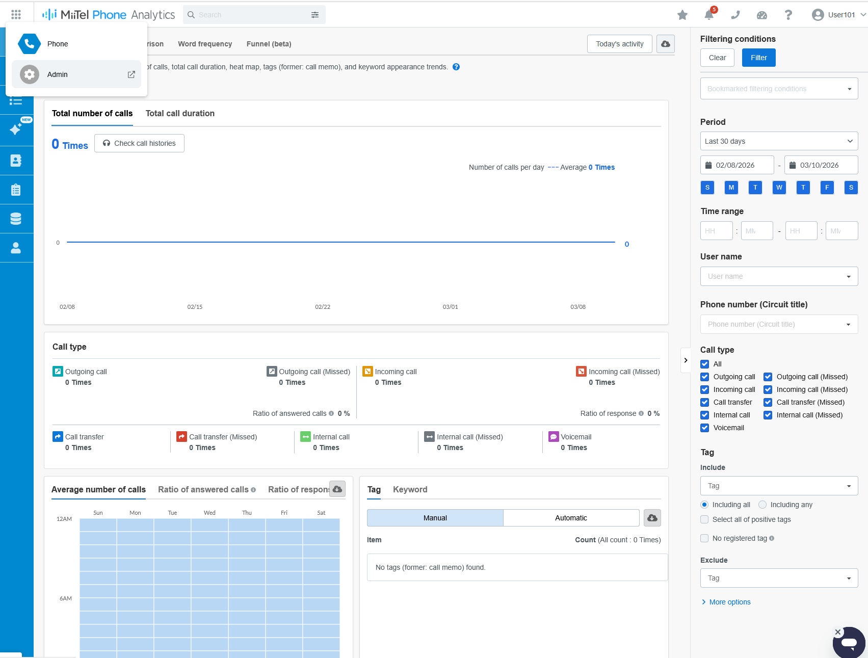This screenshot has width=868, height=658.
Task: Open the chat support bubble
Action: 849,642
